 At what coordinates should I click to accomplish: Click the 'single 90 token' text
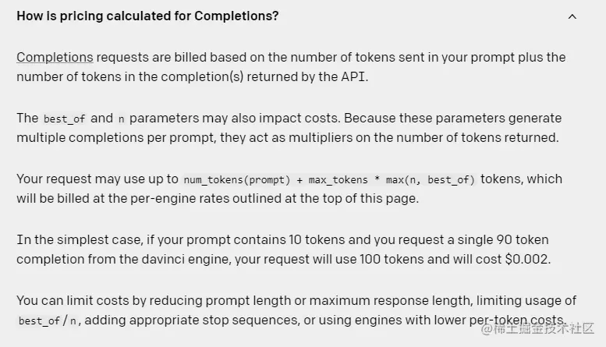tap(503, 239)
